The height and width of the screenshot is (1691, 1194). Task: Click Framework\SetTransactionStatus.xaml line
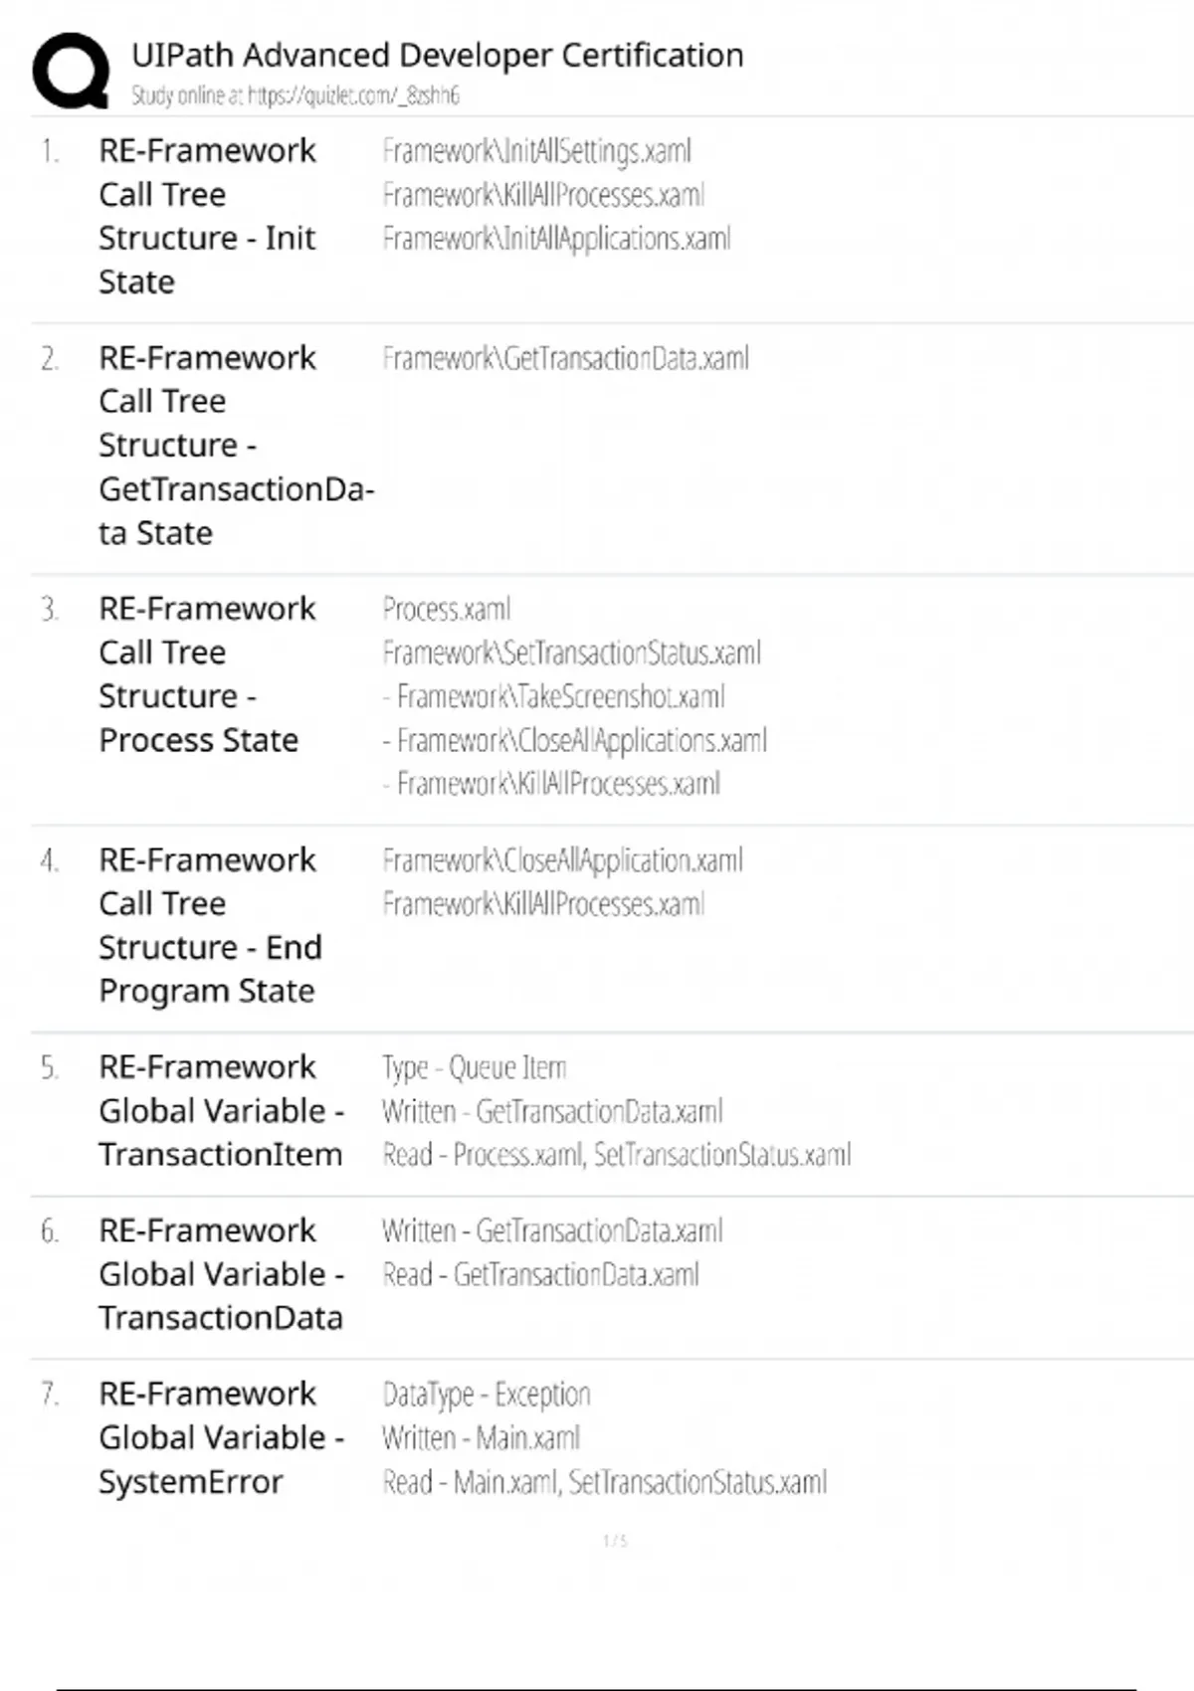coord(571,653)
